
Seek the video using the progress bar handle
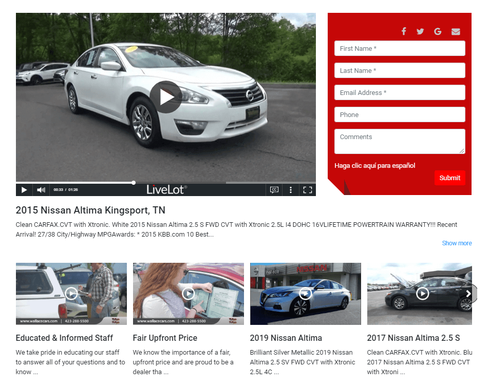tap(134, 183)
